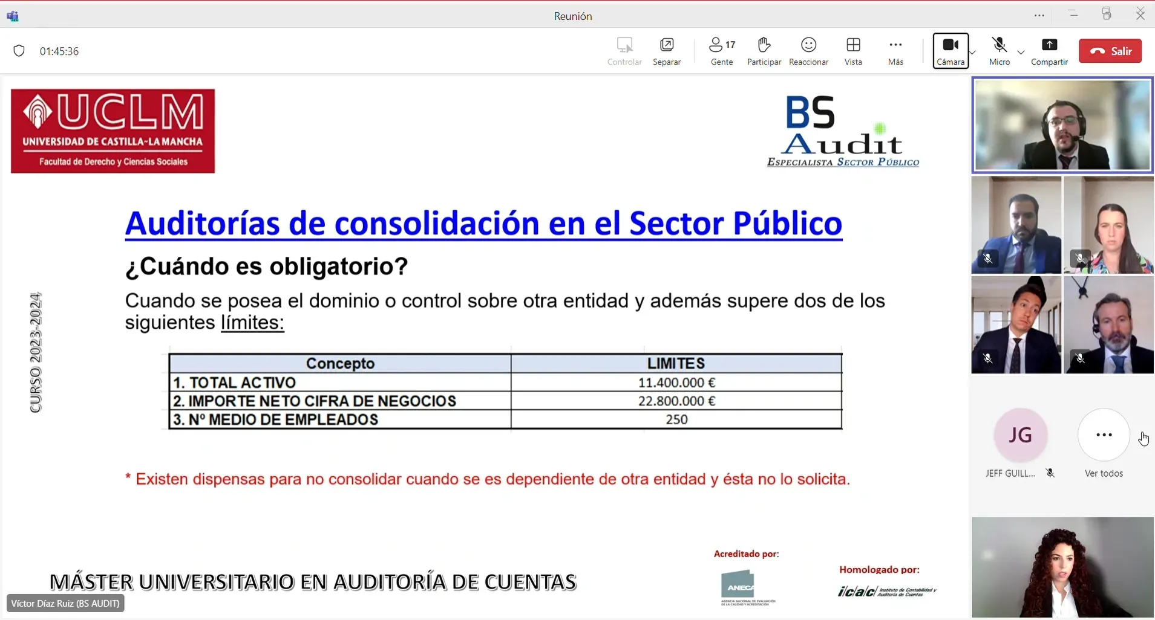Open the title bar ellipsis menu
The image size is (1155, 620).
point(1039,16)
